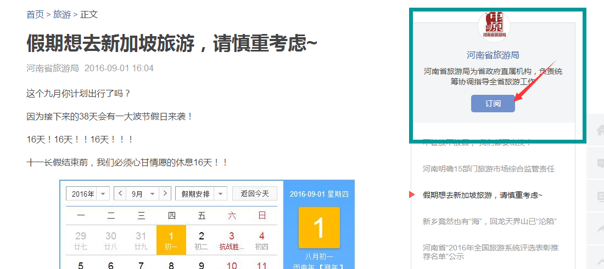Open the 2016年 year dropdown
The height and width of the screenshot is (269, 604).
point(88,193)
